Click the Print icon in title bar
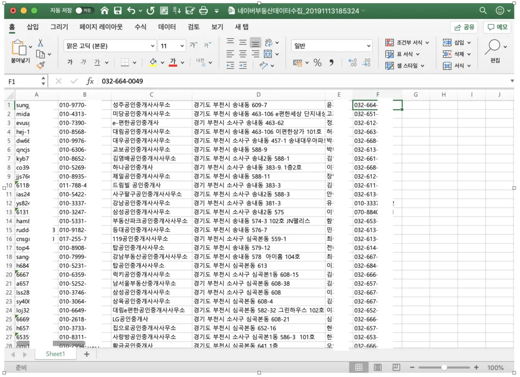The height and width of the screenshot is (377, 520). coord(203,11)
